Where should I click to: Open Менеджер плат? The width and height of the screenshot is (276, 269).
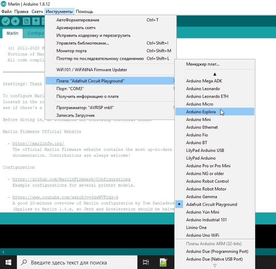pos(215,64)
